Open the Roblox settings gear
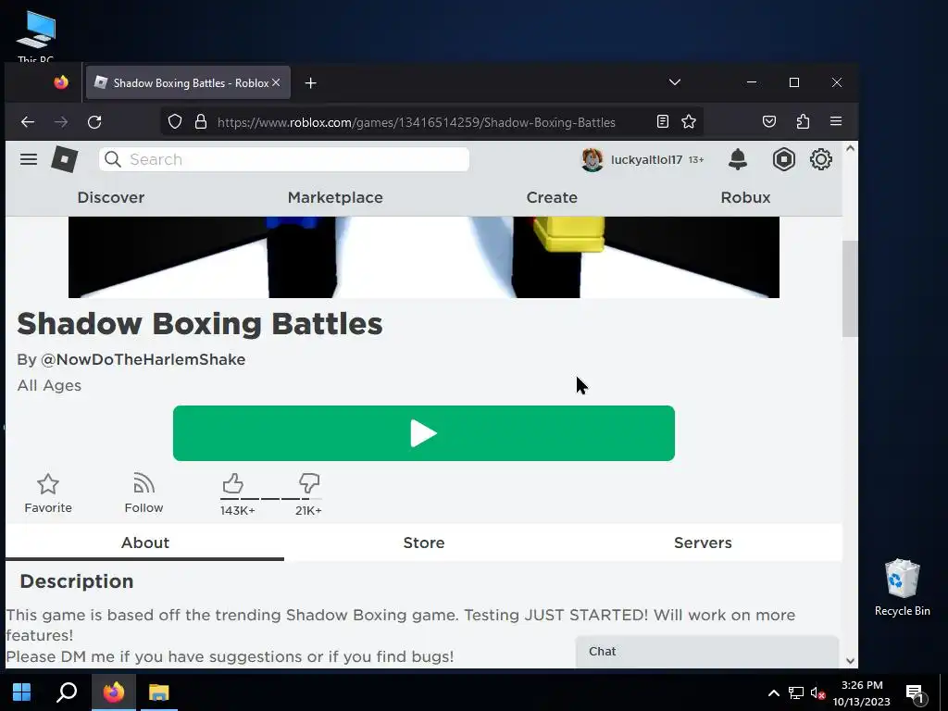Image resolution: width=948 pixels, height=711 pixels. pos(820,159)
